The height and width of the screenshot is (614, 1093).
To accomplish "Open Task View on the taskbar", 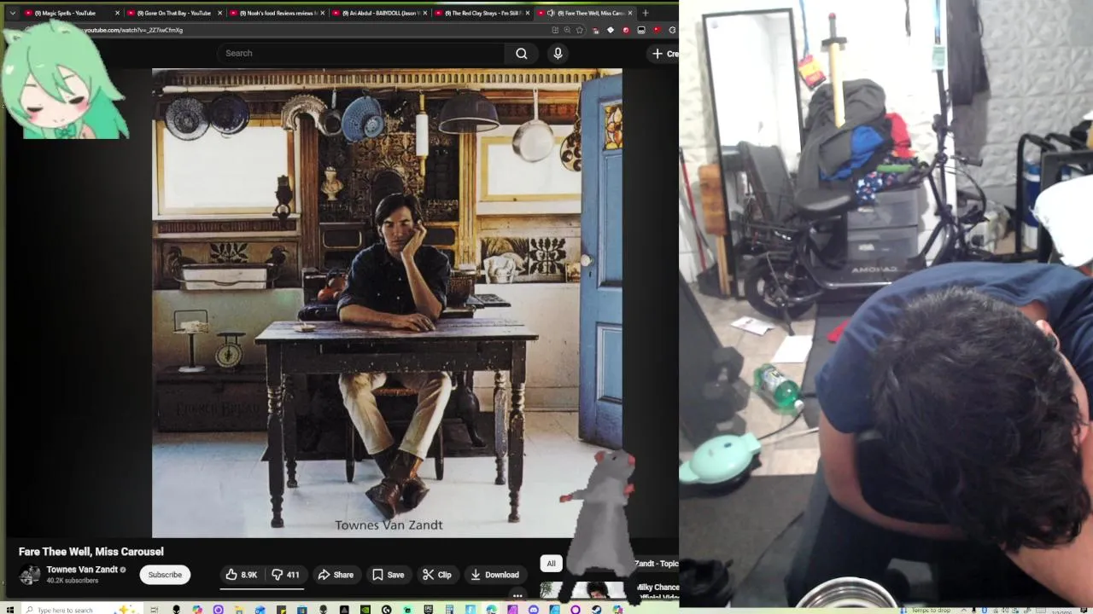I will click(x=155, y=610).
